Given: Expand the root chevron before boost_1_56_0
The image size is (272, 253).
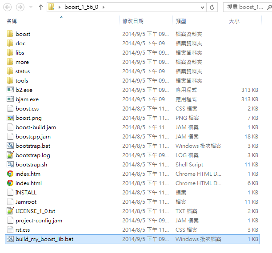Looking at the screenshot, I should [60, 7].
